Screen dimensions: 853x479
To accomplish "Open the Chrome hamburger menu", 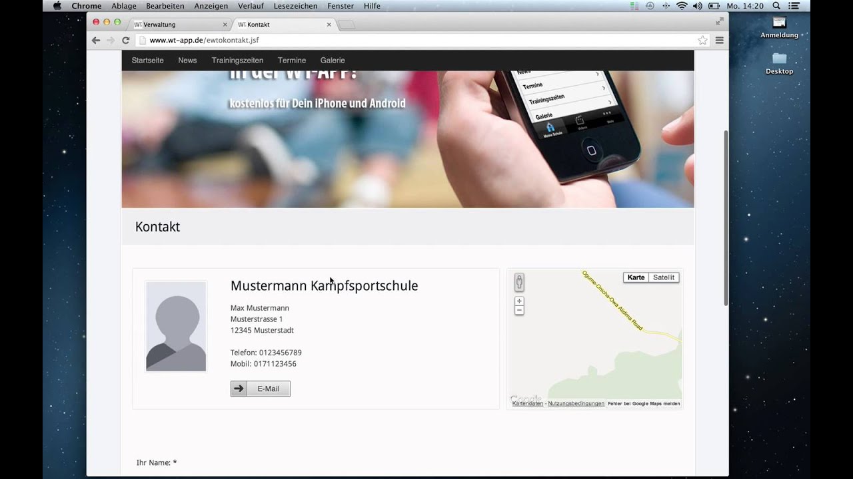I will tap(720, 41).
